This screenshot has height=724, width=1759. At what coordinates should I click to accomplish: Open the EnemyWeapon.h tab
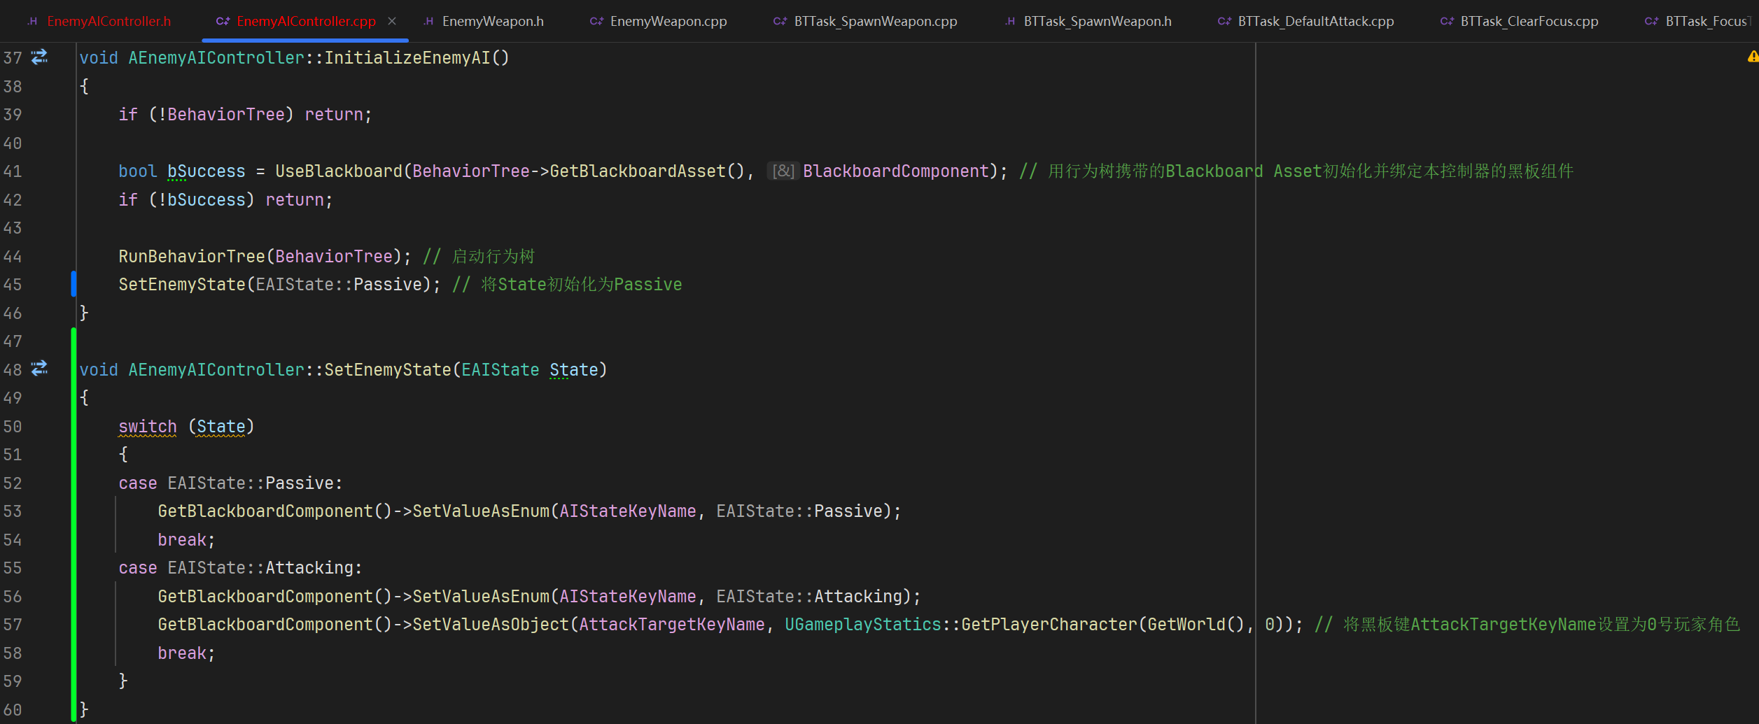point(484,21)
